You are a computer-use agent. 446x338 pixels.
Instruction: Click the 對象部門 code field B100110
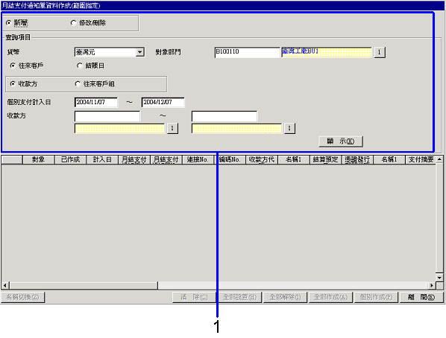point(247,52)
